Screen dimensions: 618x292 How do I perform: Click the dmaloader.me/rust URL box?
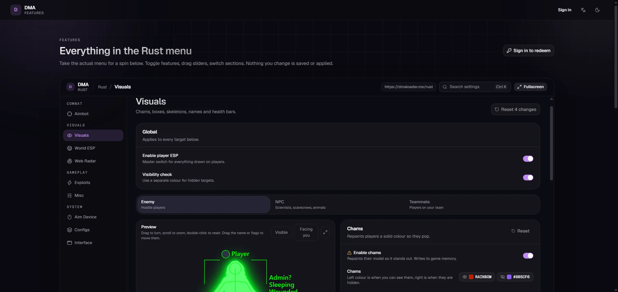[x=409, y=87]
